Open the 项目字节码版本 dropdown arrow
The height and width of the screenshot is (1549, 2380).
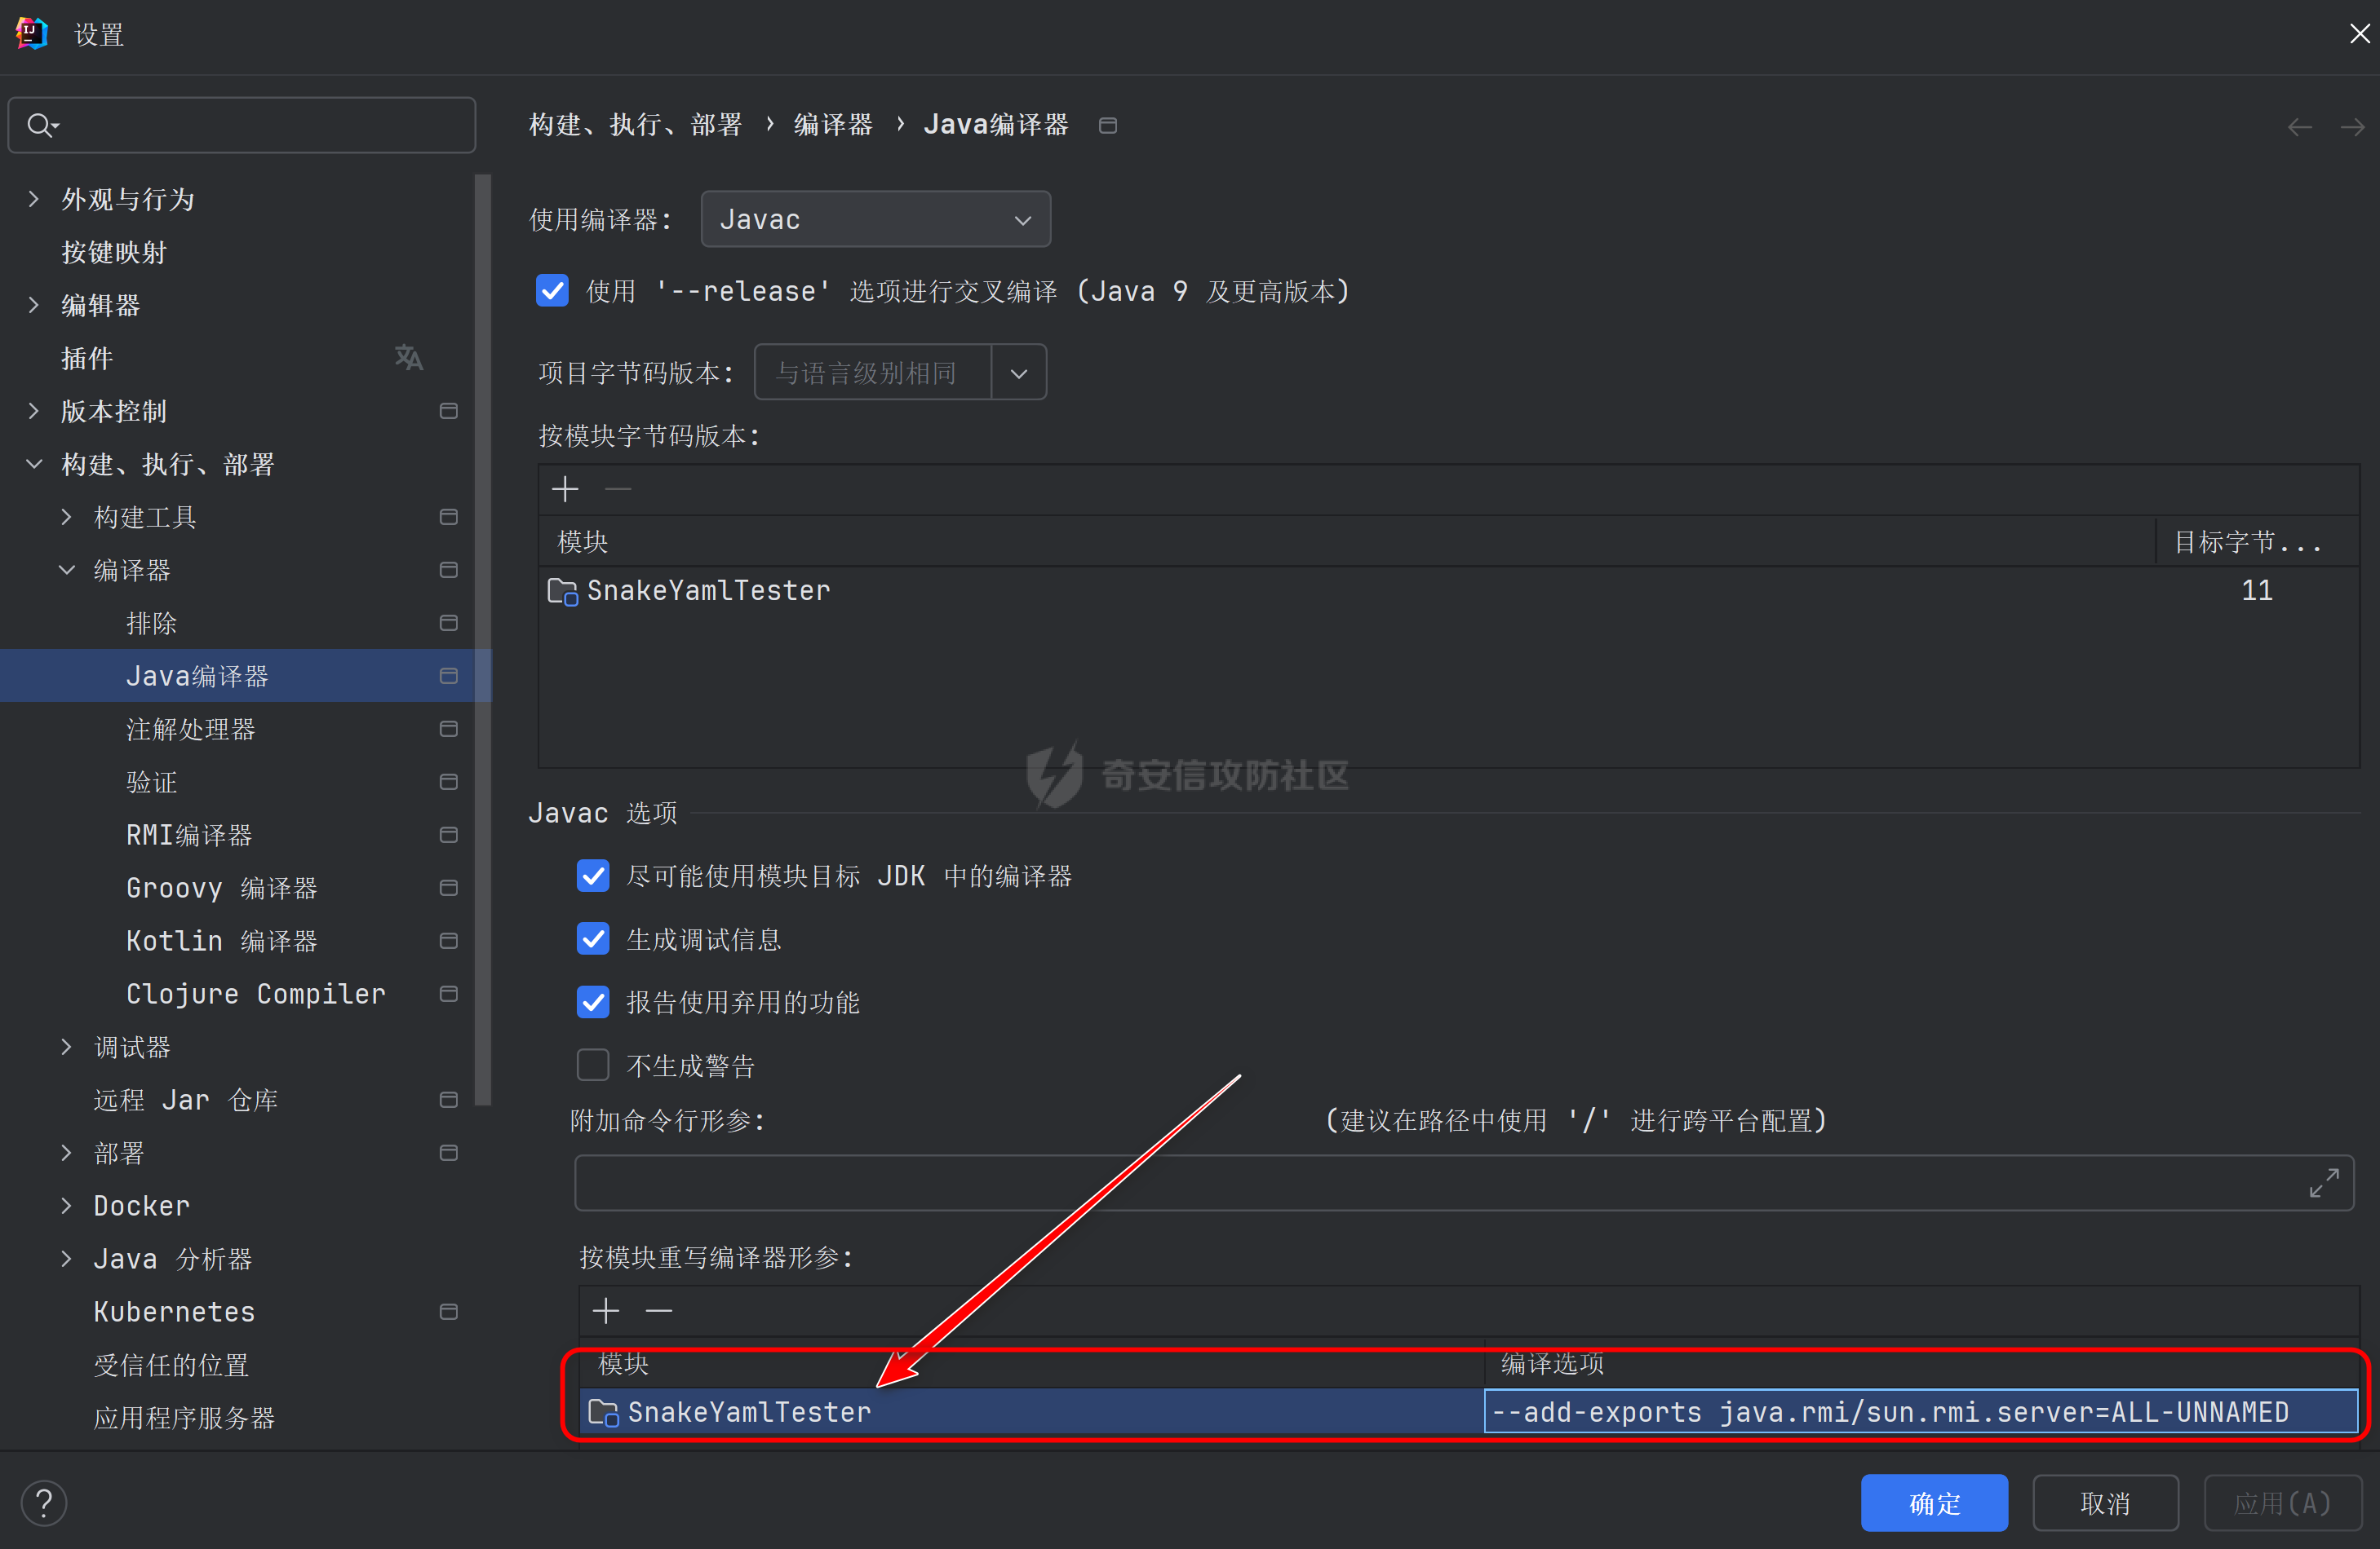click(1019, 373)
